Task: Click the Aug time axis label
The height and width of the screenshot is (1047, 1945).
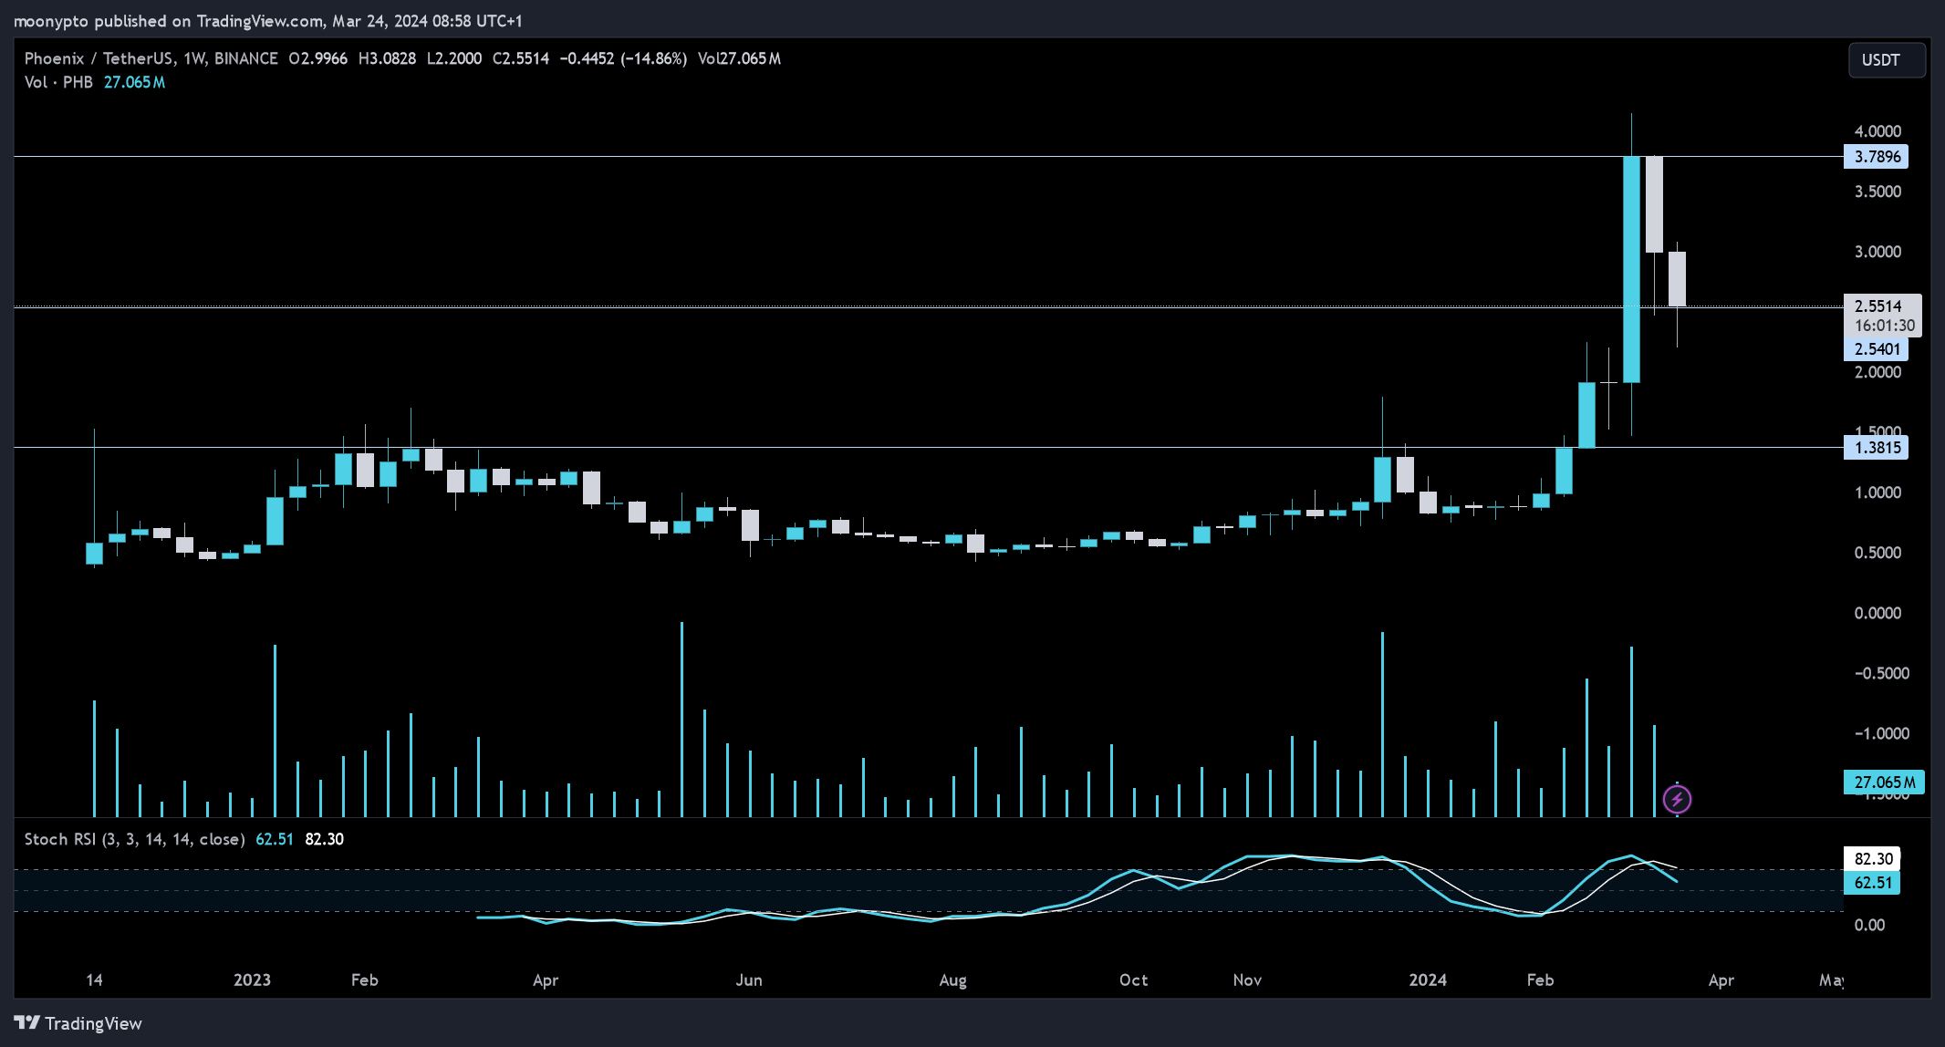Action: coord(952,980)
